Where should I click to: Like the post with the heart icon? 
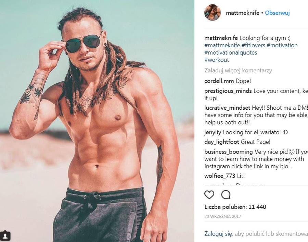coord(209,195)
